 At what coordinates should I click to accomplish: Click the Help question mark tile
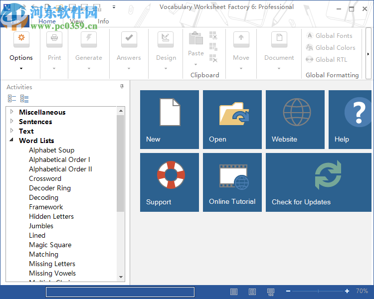pyautogui.click(x=350, y=120)
